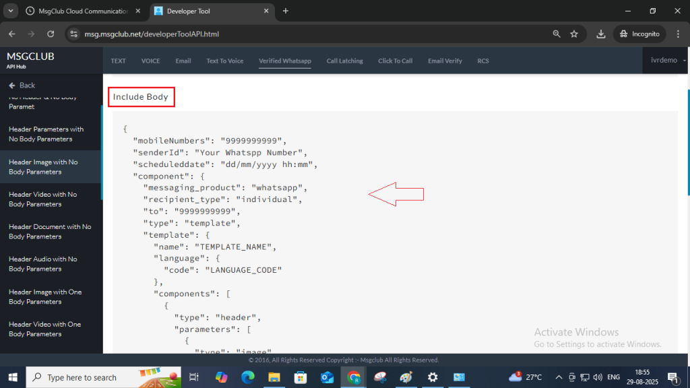Click the "code": "LANGUAGE_CODE" line
This screenshot has height=388, width=690.
(x=222, y=270)
